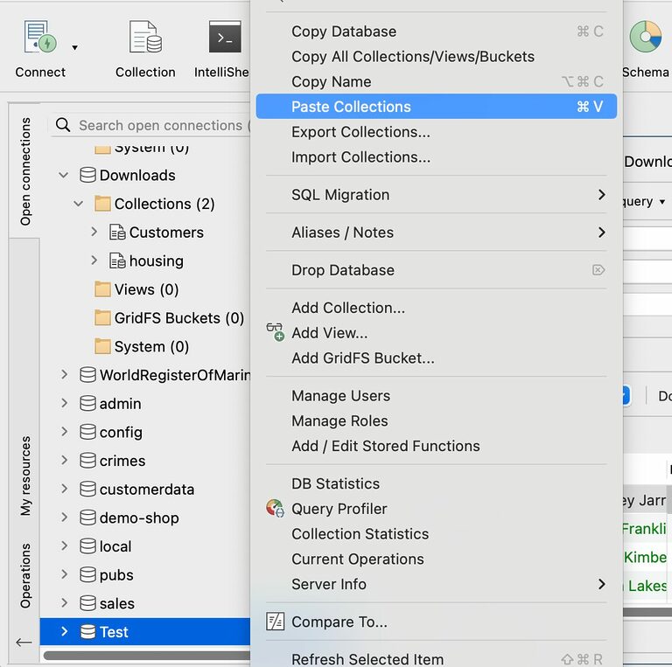Open the Collection toolbar icon

[145, 39]
